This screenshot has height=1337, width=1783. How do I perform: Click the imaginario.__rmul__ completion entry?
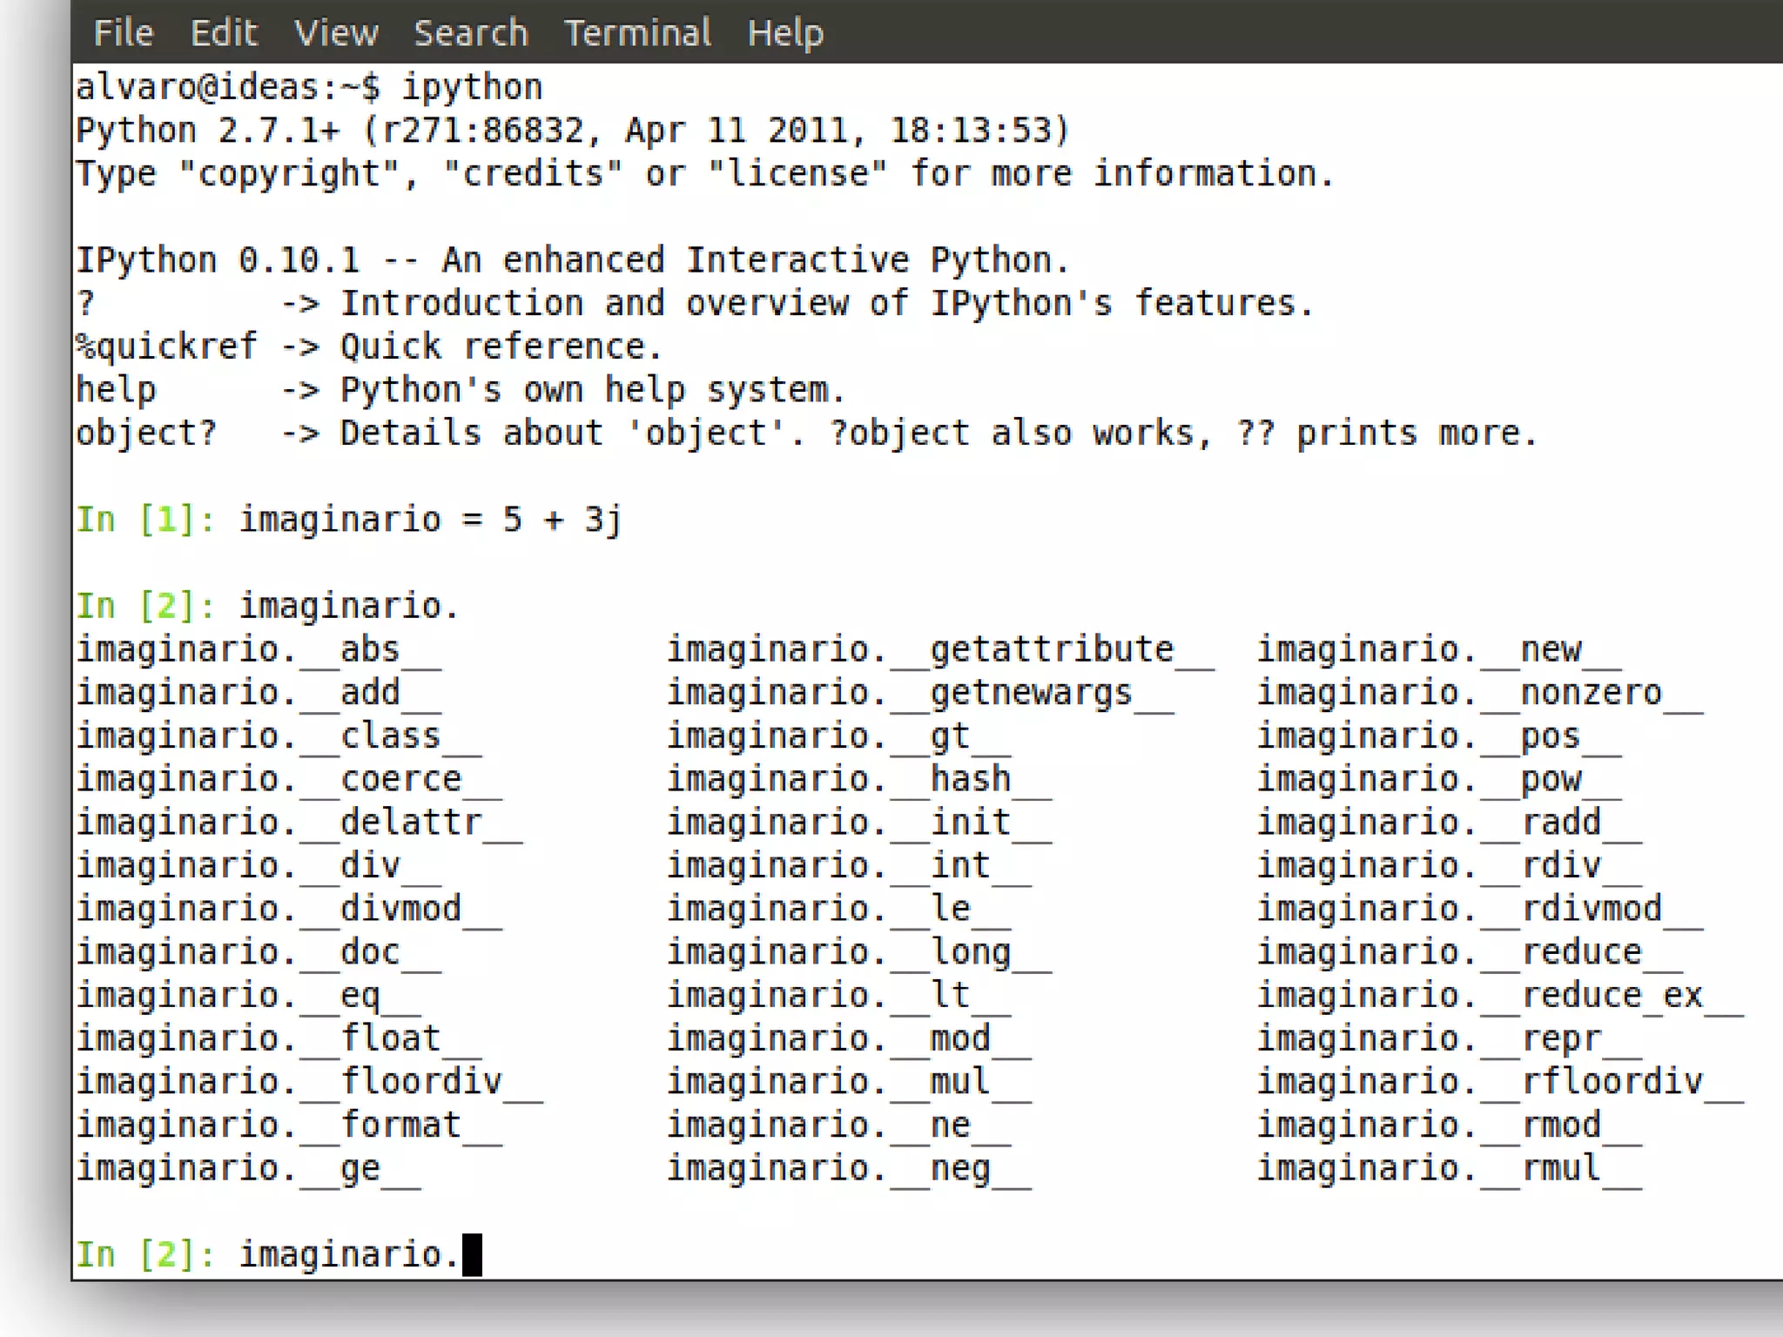(1449, 1168)
